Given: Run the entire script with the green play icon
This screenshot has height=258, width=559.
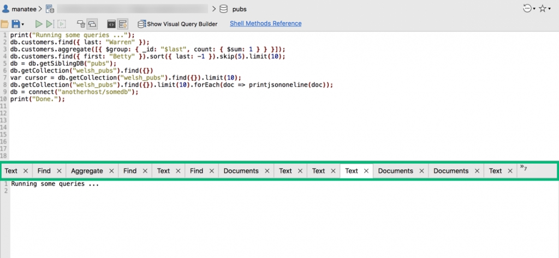Looking at the screenshot, I should (39, 24).
